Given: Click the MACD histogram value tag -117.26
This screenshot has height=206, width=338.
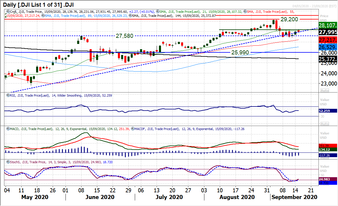Looking at the screenshot, I should (x=328, y=155).
